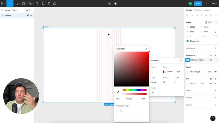Screen dimensions: 219x123
Task: Switch to the Assets tab
Action: 15,10
